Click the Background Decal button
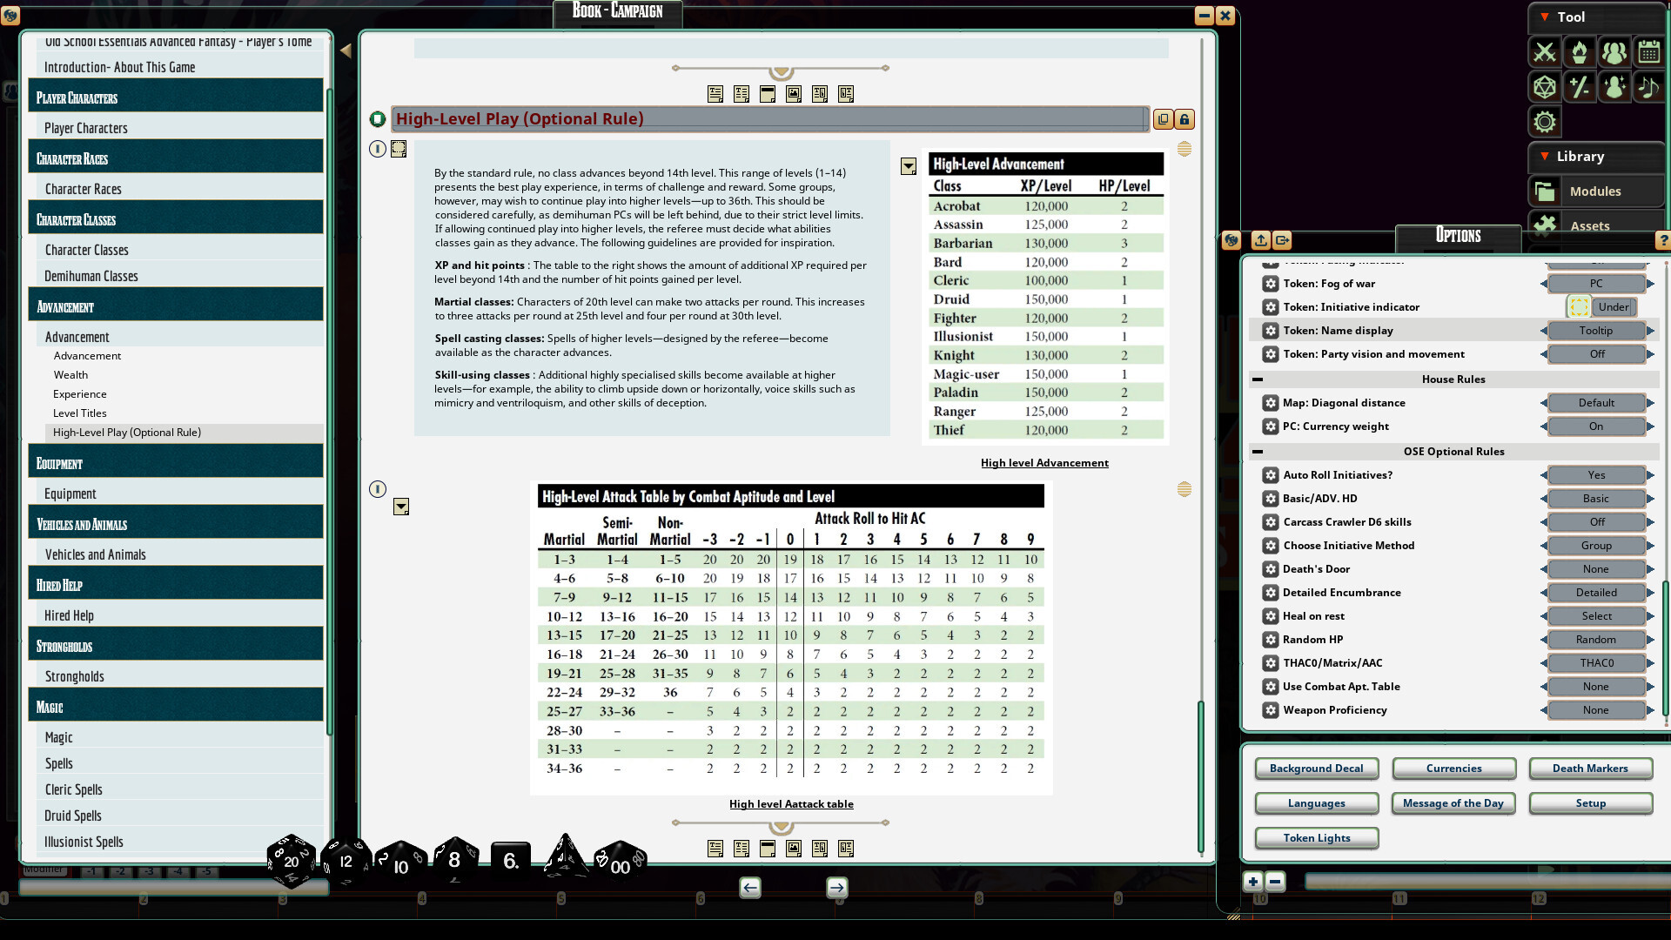Image resolution: width=1671 pixels, height=940 pixels. (1317, 769)
